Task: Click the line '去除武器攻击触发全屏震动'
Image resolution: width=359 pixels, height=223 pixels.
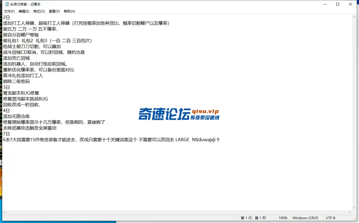Action: click(x=30, y=128)
